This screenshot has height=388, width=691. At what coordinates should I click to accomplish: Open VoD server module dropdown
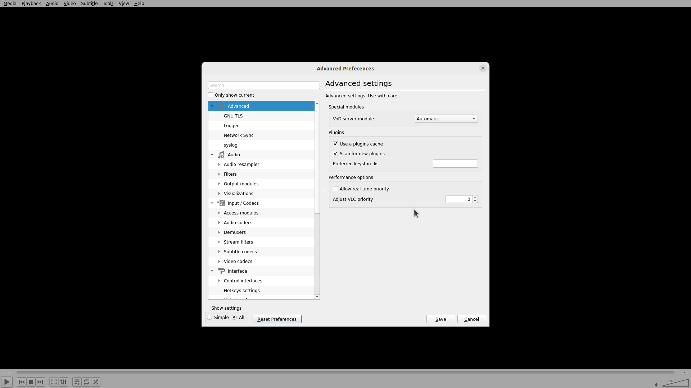pyautogui.click(x=446, y=119)
